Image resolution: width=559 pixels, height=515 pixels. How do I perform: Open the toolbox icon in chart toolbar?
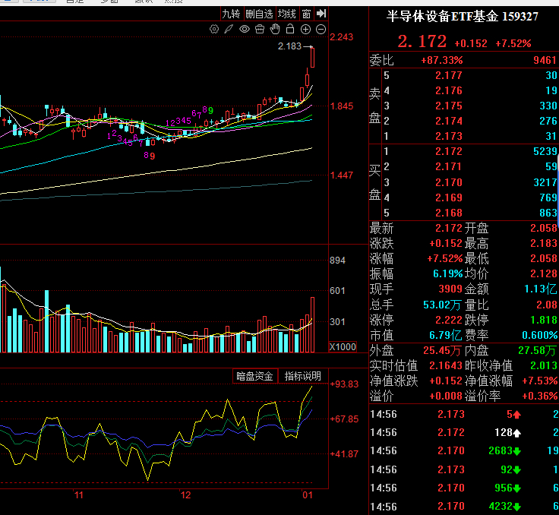coord(260,30)
